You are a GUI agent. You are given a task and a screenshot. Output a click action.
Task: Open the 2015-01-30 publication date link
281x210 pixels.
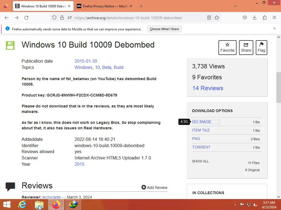pyautogui.click(x=86, y=61)
